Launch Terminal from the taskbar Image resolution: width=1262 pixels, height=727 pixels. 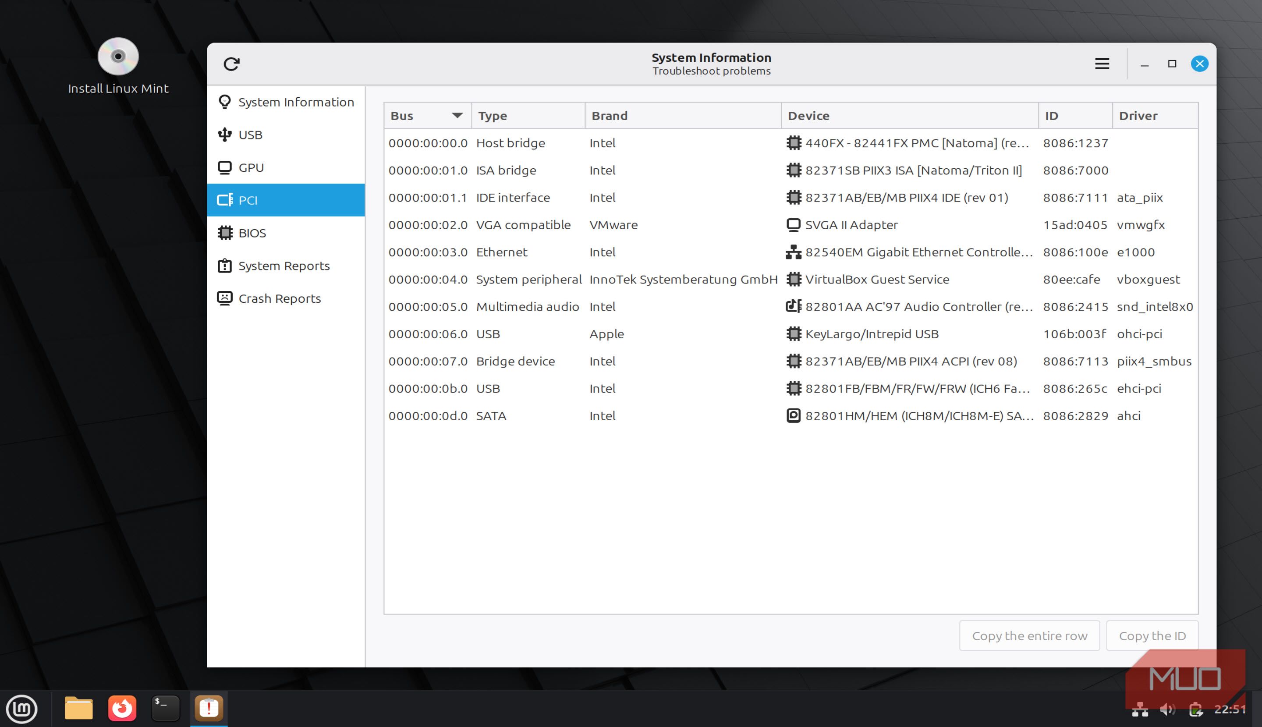click(165, 708)
